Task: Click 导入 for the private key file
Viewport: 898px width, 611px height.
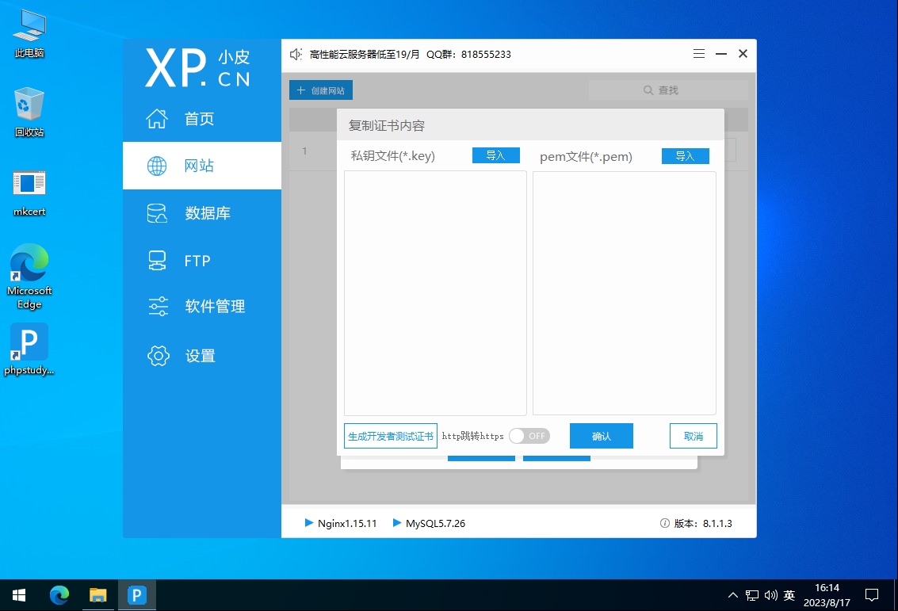Action: (x=496, y=155)
